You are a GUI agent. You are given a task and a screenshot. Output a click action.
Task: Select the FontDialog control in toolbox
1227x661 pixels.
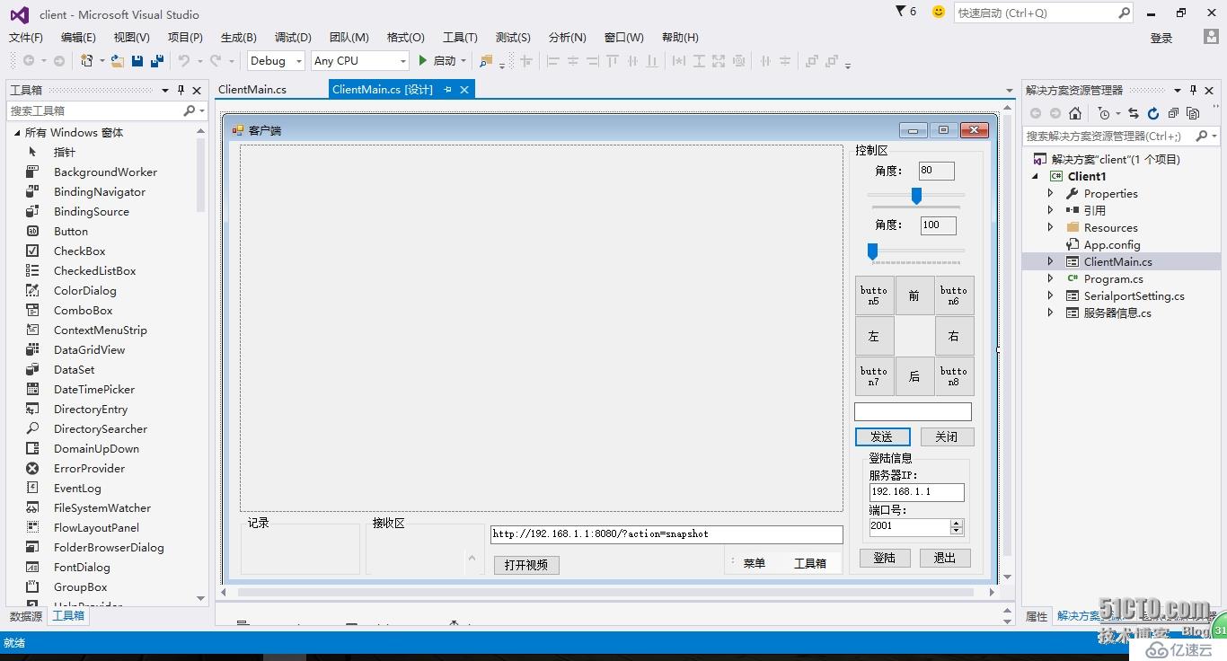(x=82, y=567)
